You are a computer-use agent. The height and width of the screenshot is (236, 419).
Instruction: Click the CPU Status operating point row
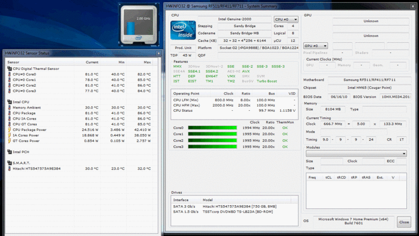[x=234, y=111]
